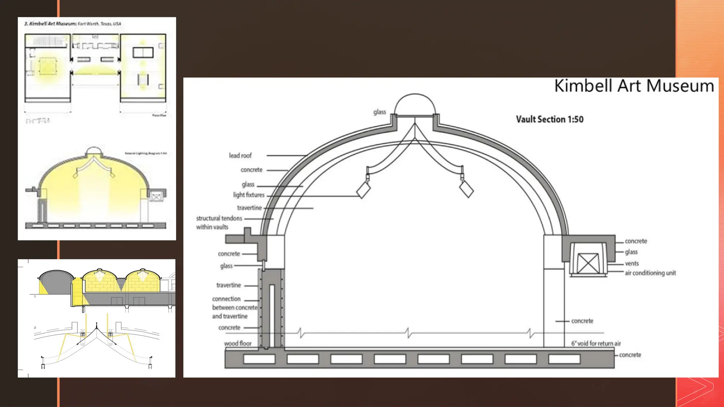Select the '6" void for return air' label
Image resolution: width=724 pixels, height=407 pixels.
point(596,343)
